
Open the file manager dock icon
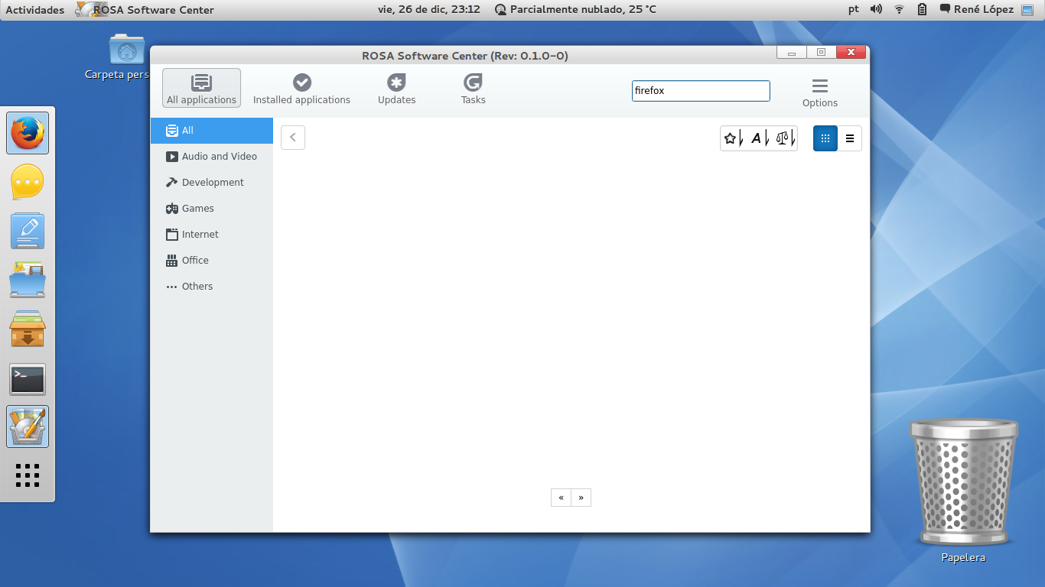pyautogui.click(x=28, y=280)
